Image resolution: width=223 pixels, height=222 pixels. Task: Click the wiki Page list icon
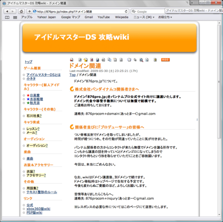(135, 60)
